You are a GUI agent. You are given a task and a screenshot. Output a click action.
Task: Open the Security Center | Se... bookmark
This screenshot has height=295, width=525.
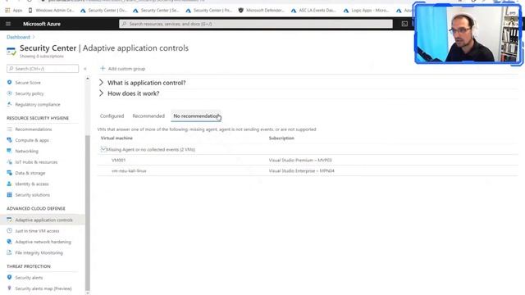(x=157, y=11)
